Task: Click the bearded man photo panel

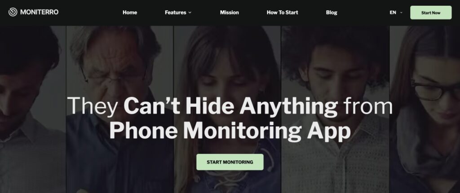Action: (32, 109)
